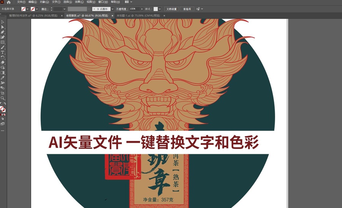Select the Rotate tool

3,58
